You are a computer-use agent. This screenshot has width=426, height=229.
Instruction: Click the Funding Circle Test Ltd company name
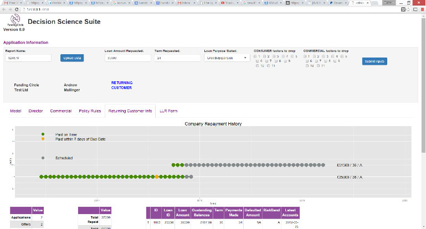[27, 87]
